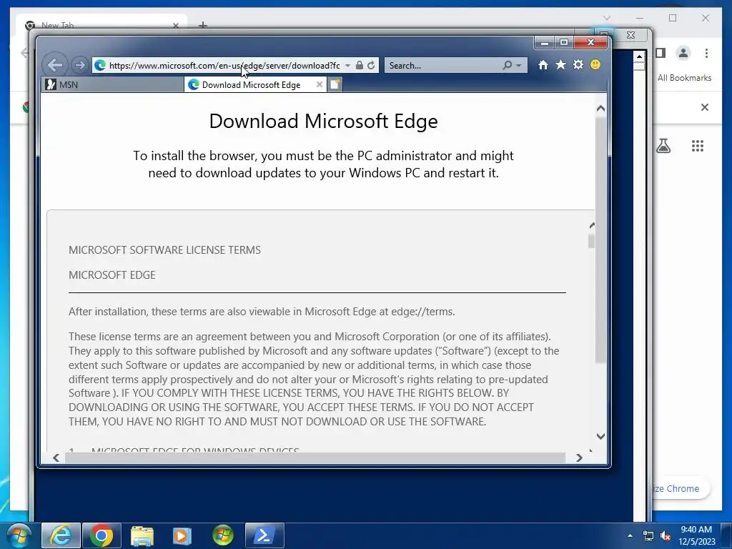Click the "Download Microsoft Edge" page heading
The height and width of the screenshot is (549, 732).
(x=324, y=121)
